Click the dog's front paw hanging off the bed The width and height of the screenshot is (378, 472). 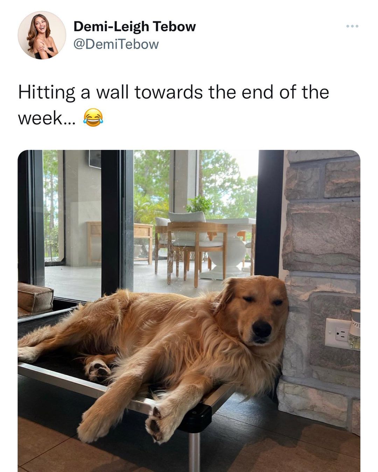click(x=159, y=422)
